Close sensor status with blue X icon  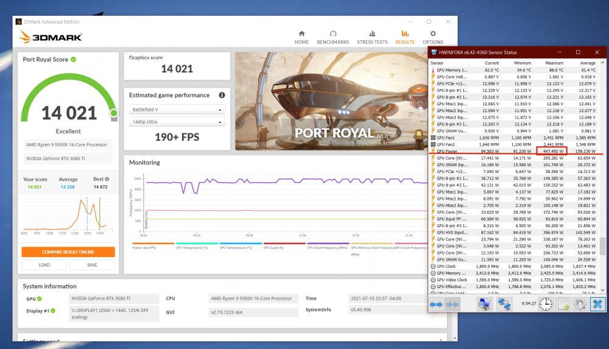coord(597,303)
